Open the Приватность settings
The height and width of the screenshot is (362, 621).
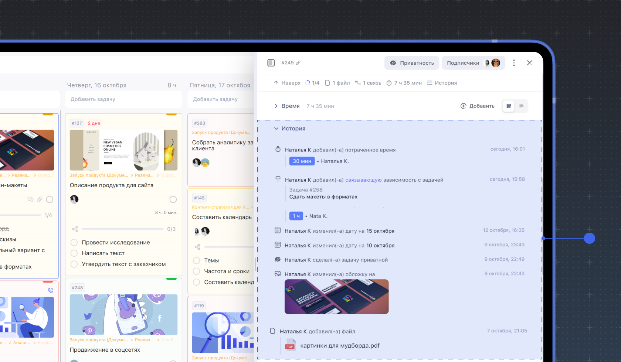[x=412, y=63]
